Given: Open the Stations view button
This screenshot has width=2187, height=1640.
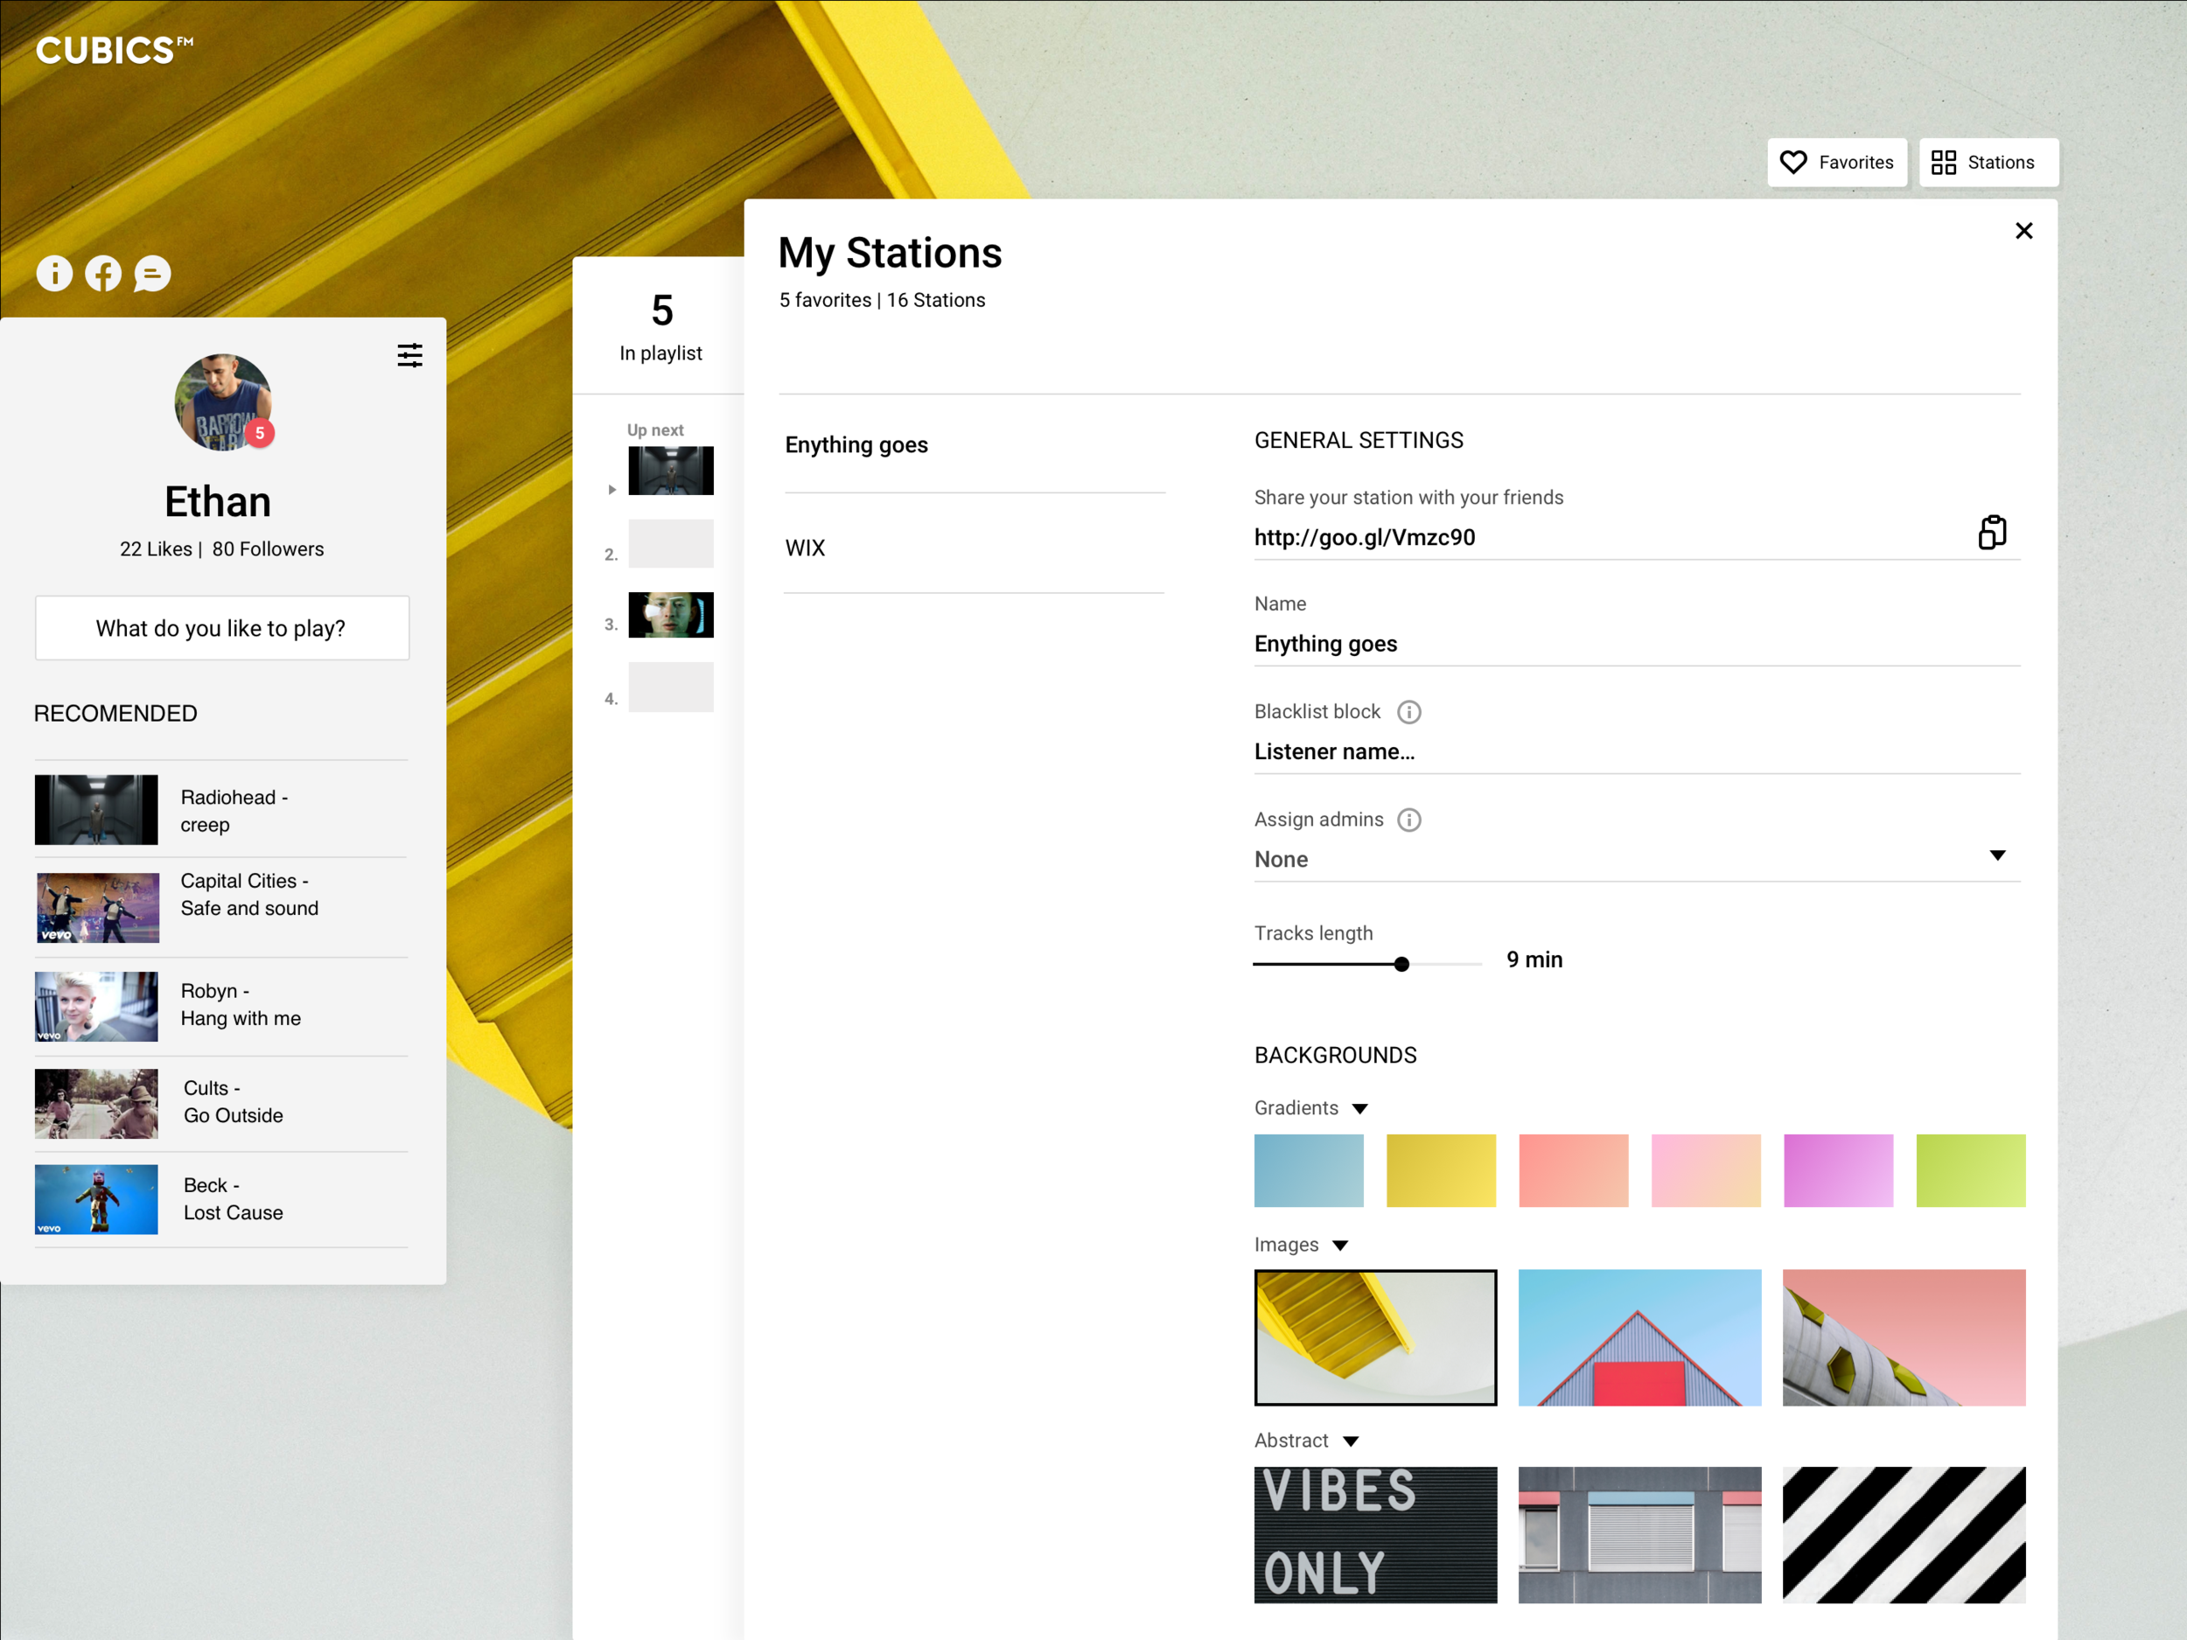Looking at the screenshot, I should (1988, 162).
